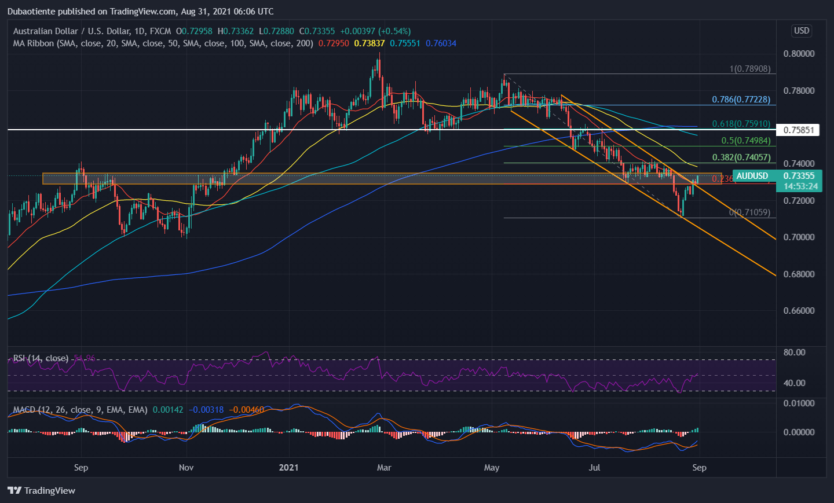Screen dimensions: 834x503
Task: Click the Fibonacci label 0.5(0.74984)
Action: 746,141
